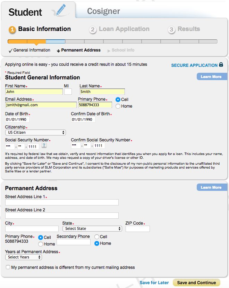Open the Select Years dropdown
The image size is (229, 288).
point(24,257)
